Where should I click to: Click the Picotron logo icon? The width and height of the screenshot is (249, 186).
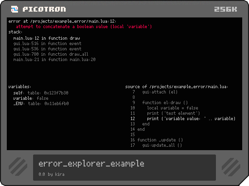[x=15, y=9]
